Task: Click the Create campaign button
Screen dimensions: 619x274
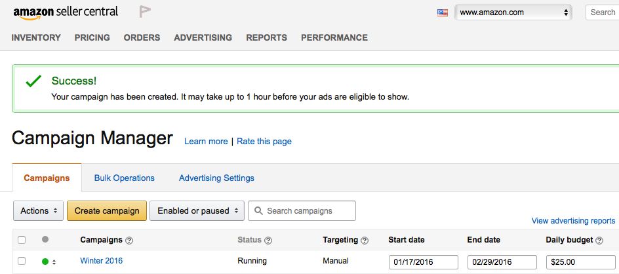Action: [107, 211]
